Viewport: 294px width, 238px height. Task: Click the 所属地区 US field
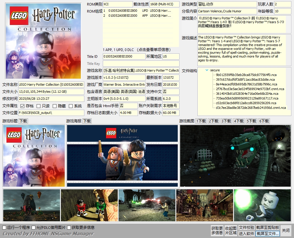click(171, 57)
